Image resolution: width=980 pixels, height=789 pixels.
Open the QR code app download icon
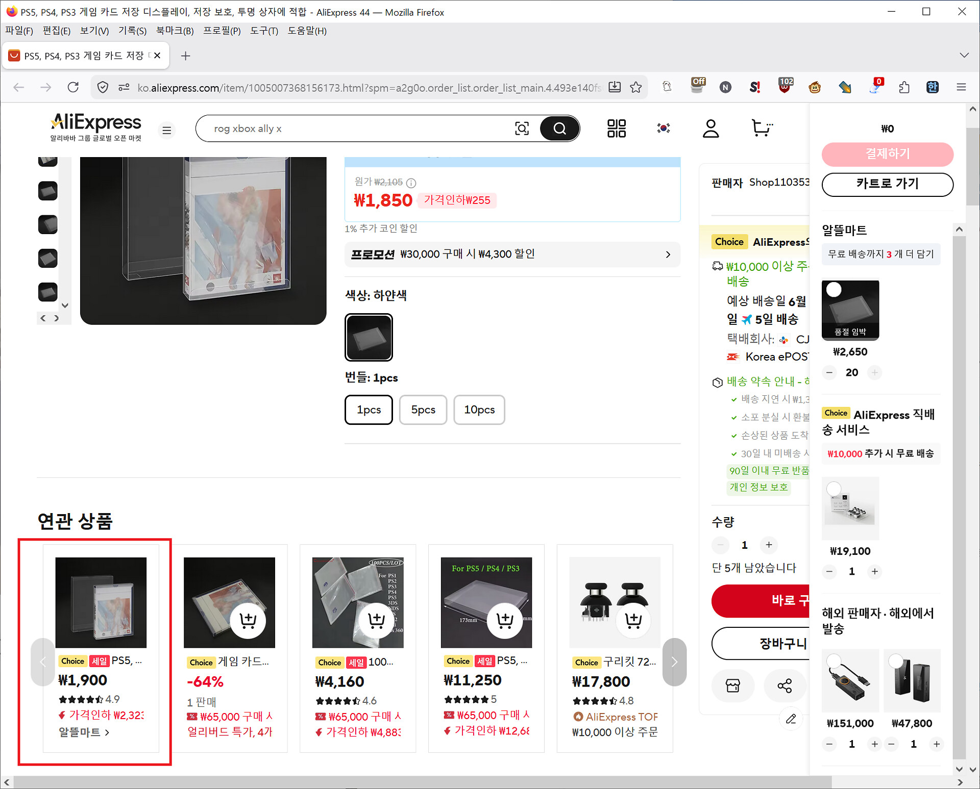point(616,129)
